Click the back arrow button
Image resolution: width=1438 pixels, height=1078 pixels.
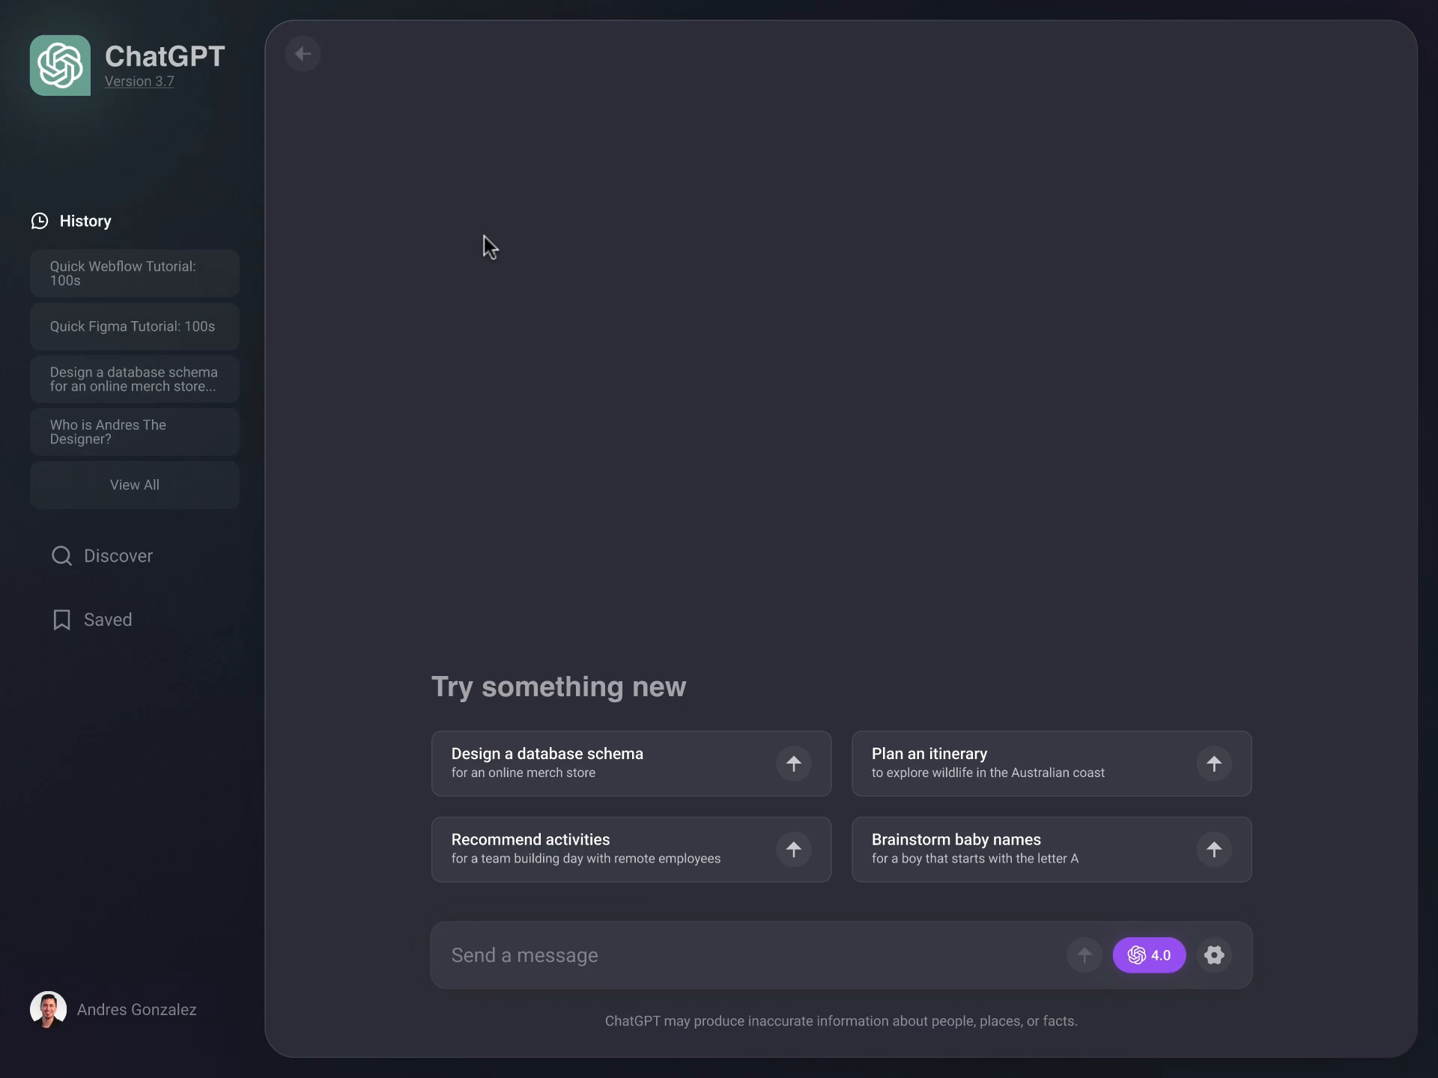(x=303, y=54)
